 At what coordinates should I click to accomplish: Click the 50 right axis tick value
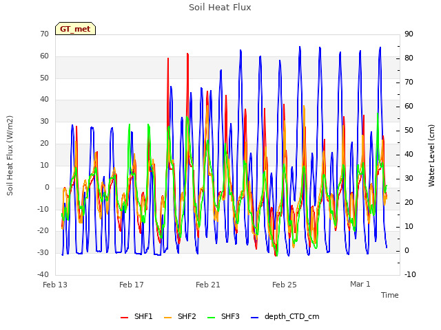(409, 130)
